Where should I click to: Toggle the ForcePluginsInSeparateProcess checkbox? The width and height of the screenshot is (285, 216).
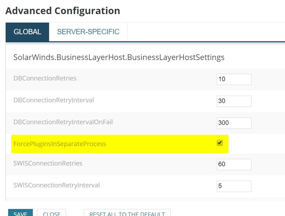220,143
